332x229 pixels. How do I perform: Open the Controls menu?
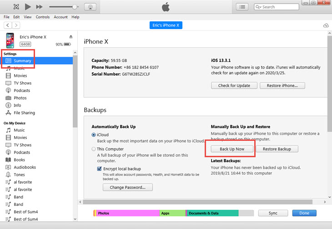(42, 17)
